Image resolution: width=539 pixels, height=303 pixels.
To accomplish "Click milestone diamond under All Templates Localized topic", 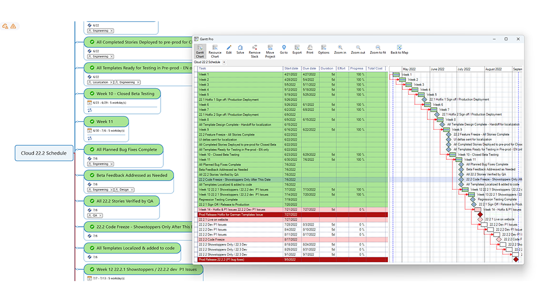I will [90, 257].
